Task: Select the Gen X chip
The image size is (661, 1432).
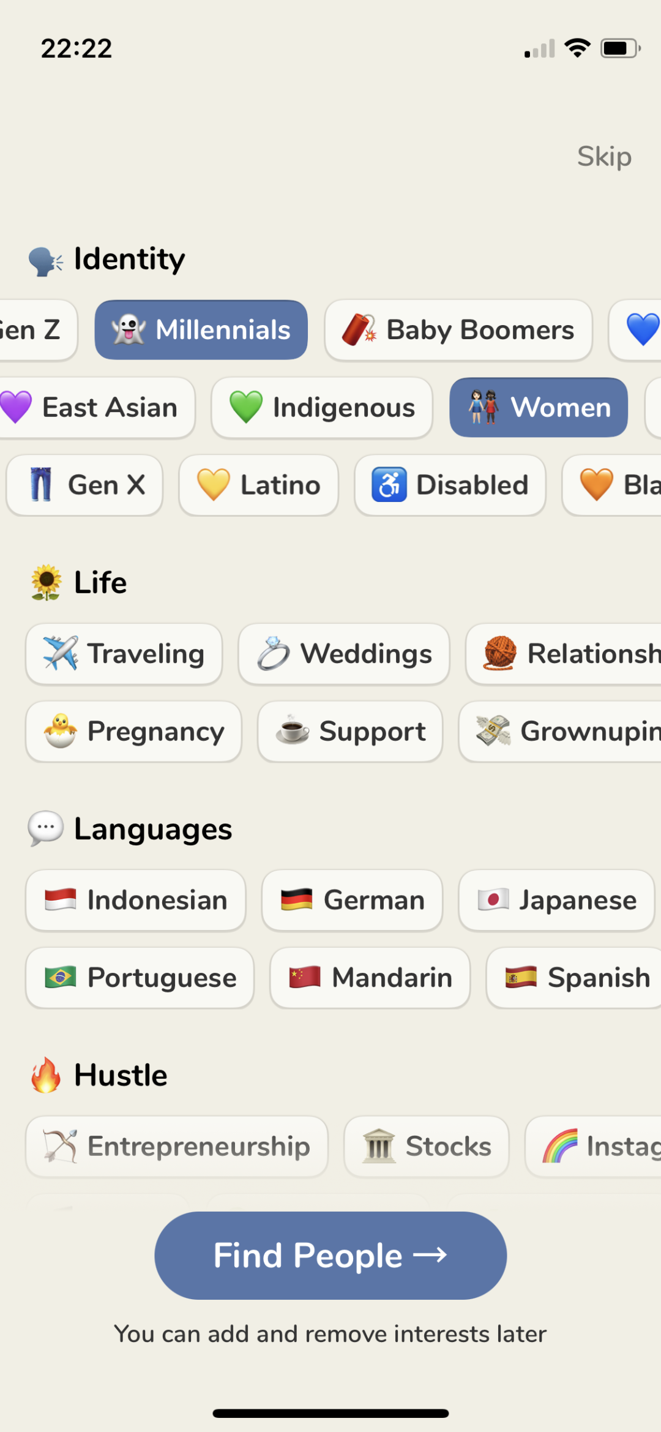Action: (x=84, y=485)
